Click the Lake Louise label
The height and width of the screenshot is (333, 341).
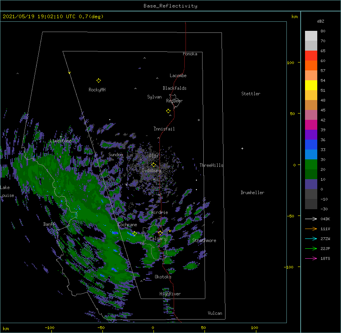coord(7,191)
